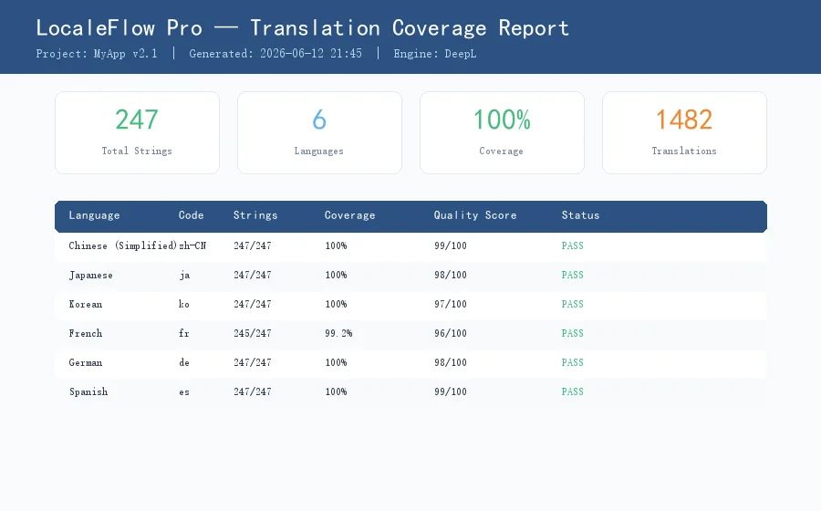The height and width of the screenshot is (511, 821).
Task: Click the 'Spanish' language cell
Action: pyautogui.click(x=88, y=391)
